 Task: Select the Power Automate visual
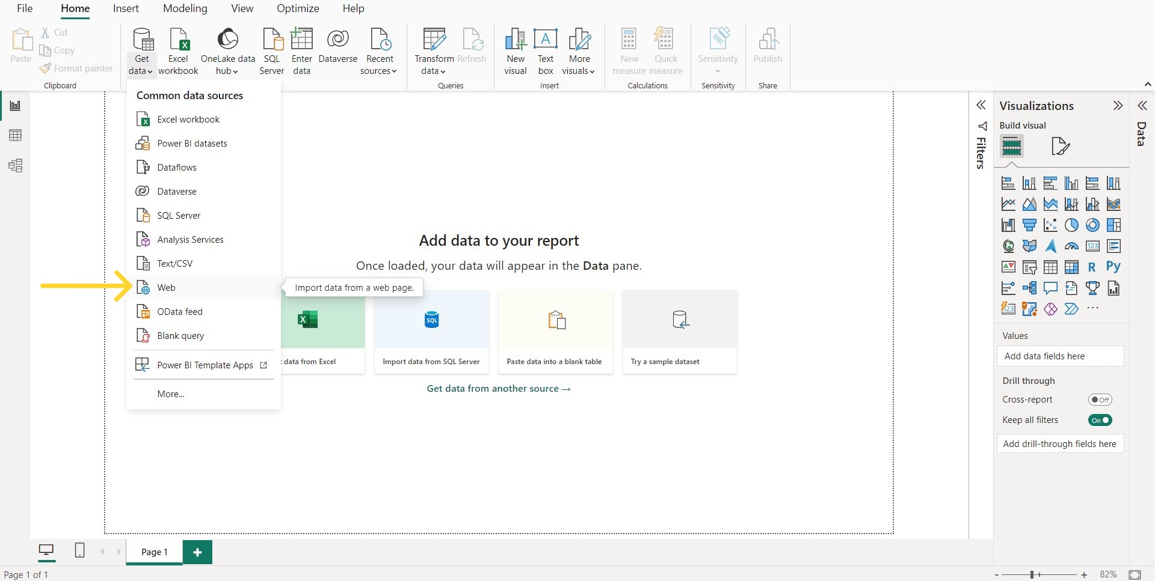[x=1071, y=309]
